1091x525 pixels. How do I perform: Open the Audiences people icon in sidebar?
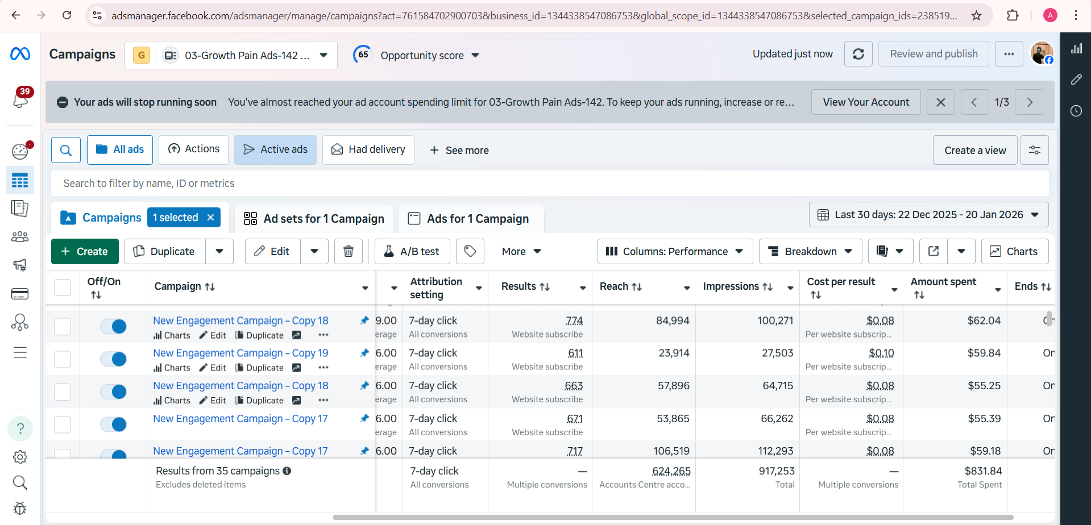[x=20, y=236]
